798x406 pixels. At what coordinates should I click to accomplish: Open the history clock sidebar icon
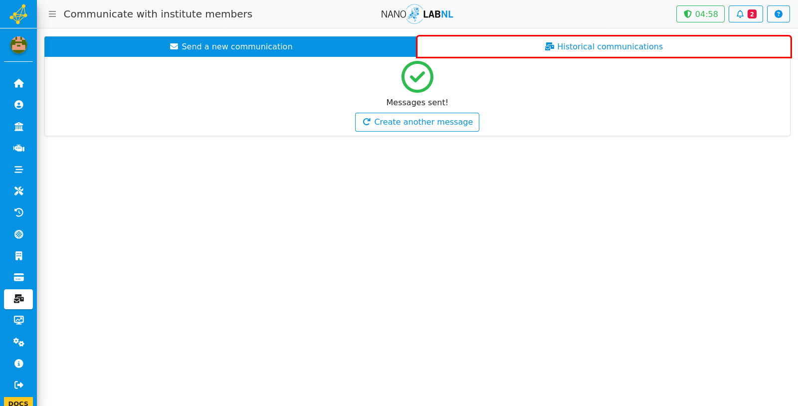click(x=18, y=212)
